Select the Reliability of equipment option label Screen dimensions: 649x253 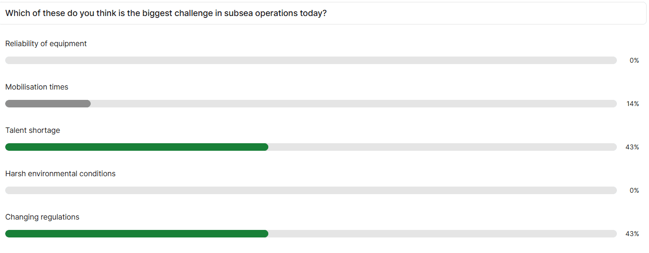click(46, 43)
